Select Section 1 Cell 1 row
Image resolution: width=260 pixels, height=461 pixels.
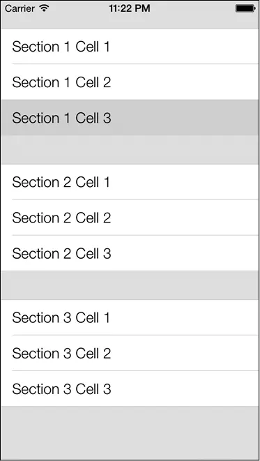(130, 46)
